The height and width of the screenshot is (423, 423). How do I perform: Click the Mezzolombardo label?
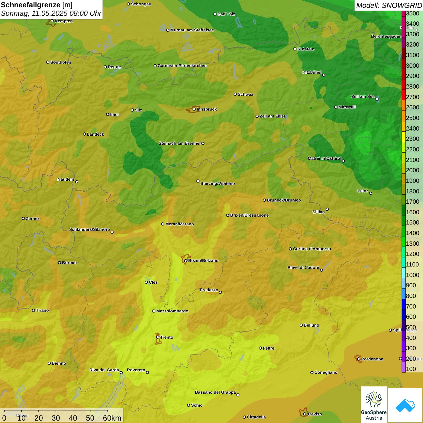point(172,311)
